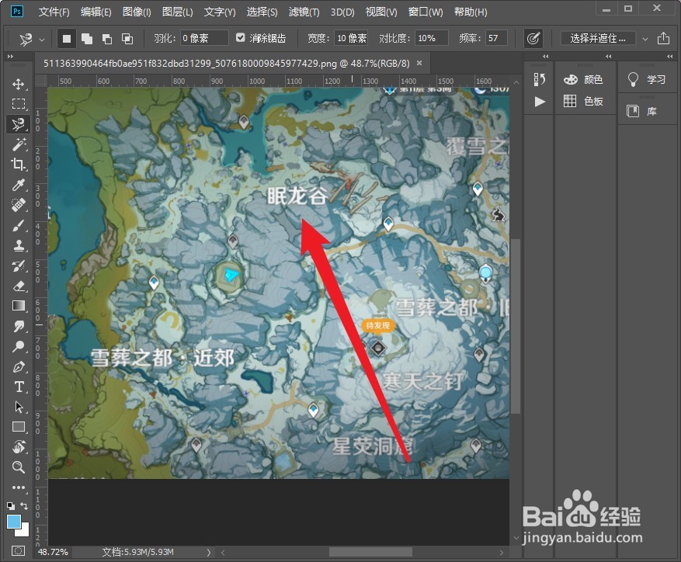The height and width of the screenshot is (562, 681).
Task: Click the 羽化 feather value field
Action: [x=204, y=38]
